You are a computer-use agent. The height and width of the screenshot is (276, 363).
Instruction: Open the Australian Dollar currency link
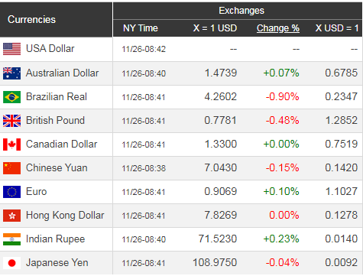click(x=62, y=73)
